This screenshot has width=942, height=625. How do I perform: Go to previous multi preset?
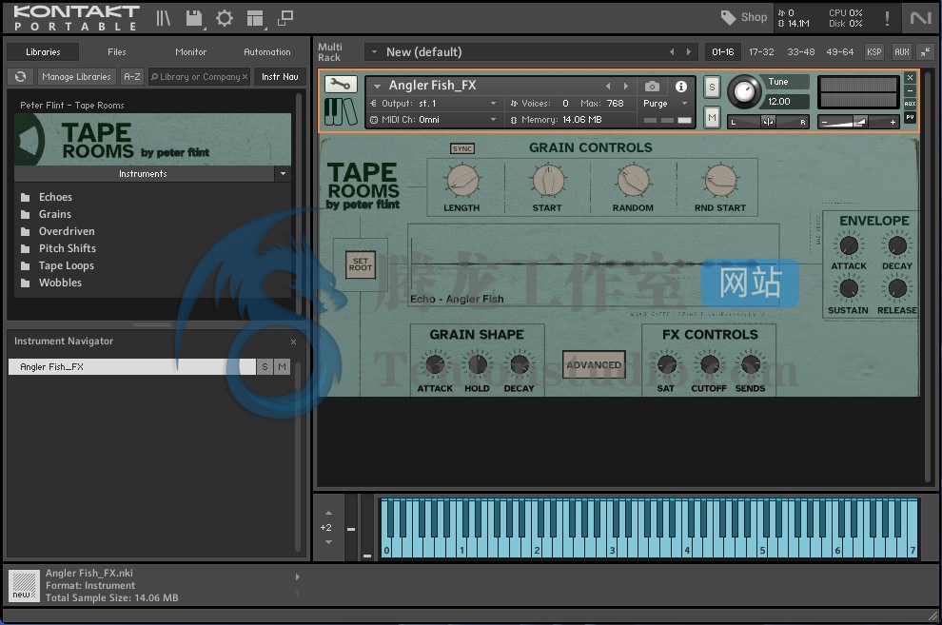tap(672, 52)
